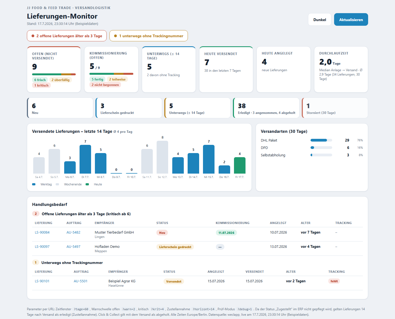Click recipient 'Beispiel Agrar KG'
The height and width of the screenshot is (319, 395).
coord(122,281)
